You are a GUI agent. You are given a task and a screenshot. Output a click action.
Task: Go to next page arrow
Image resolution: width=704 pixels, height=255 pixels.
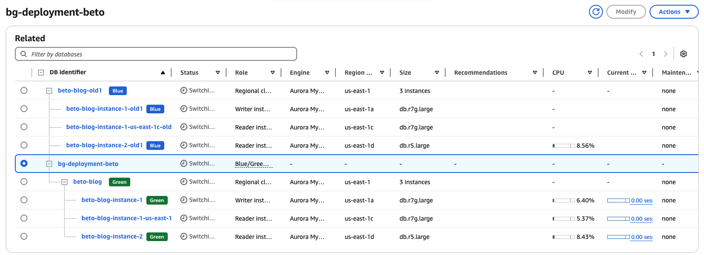[665, 54]
